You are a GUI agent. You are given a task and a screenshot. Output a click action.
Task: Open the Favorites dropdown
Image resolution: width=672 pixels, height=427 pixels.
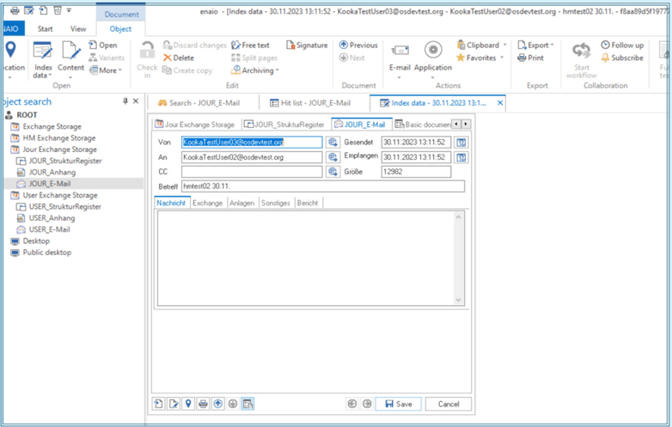point(480,58)
